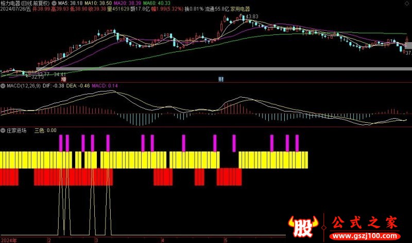The image size is (412, 243).
Task: Click the turnover rate 换0.81%
Action: pos(194,9)
